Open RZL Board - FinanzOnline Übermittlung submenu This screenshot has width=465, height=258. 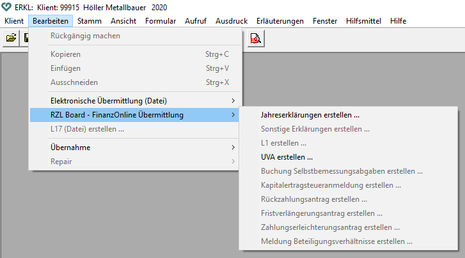point(136,115)
